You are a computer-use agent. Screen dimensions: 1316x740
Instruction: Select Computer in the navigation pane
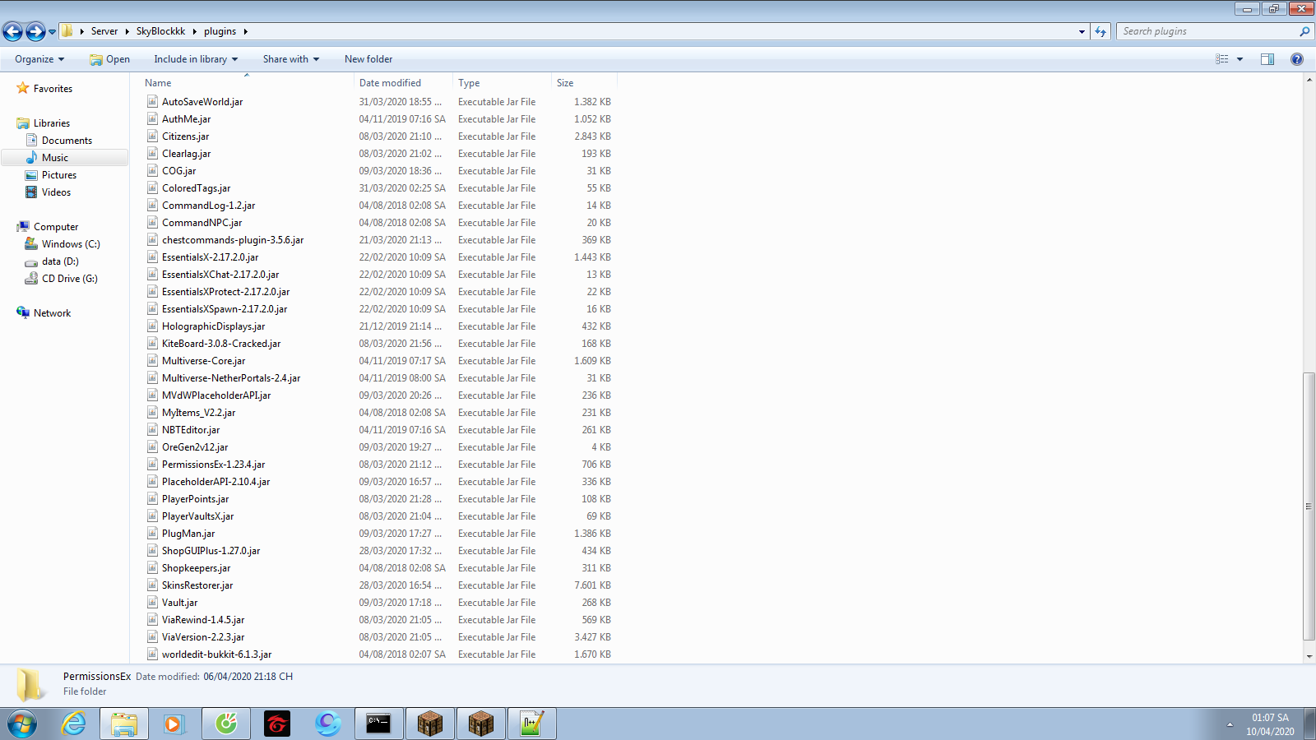coord(56,227)
